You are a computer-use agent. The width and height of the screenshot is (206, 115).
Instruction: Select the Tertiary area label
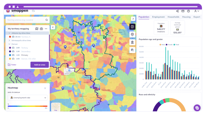click(x=25, y=48)
